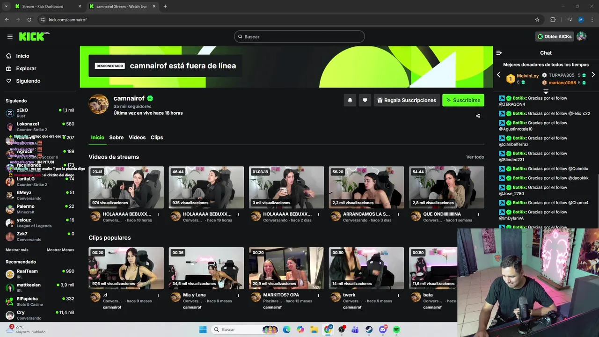Open options for the 46:44 stream video
This screenshot has height=337, width=599.
click(x=238, y=215)
